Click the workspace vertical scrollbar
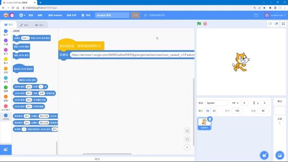The image size is (288, 162). coord(193,112)
